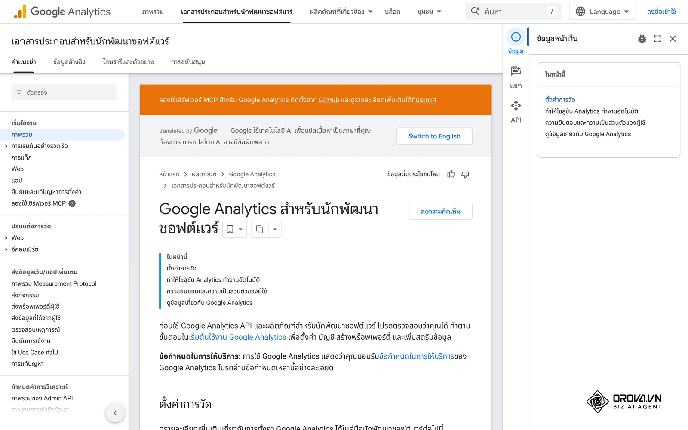
Task: Open the bookmark dropdown arrow
Action: pos(241,229)
